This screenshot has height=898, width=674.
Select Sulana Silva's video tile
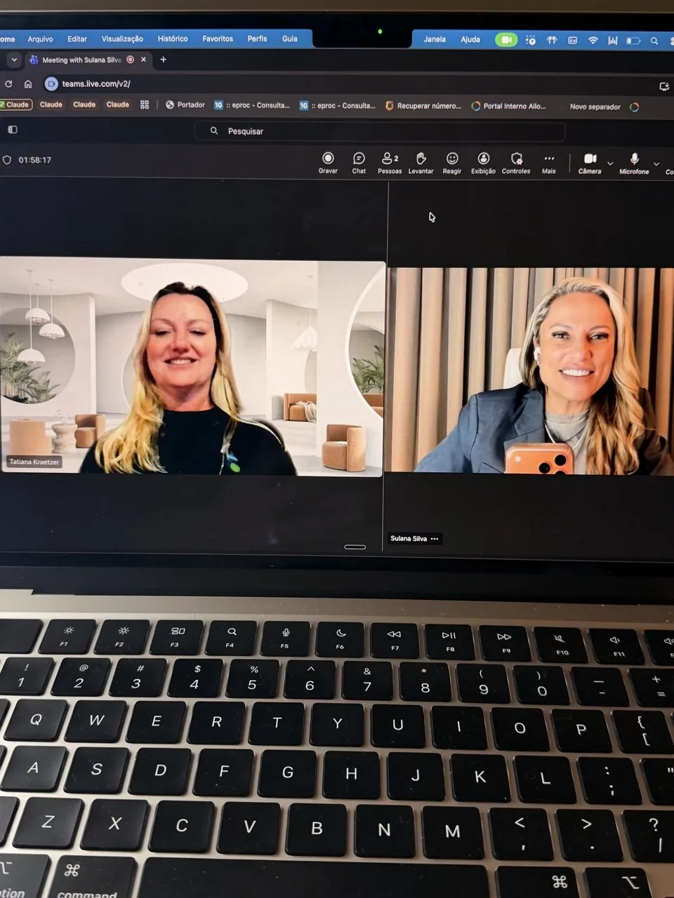point(531,370)
